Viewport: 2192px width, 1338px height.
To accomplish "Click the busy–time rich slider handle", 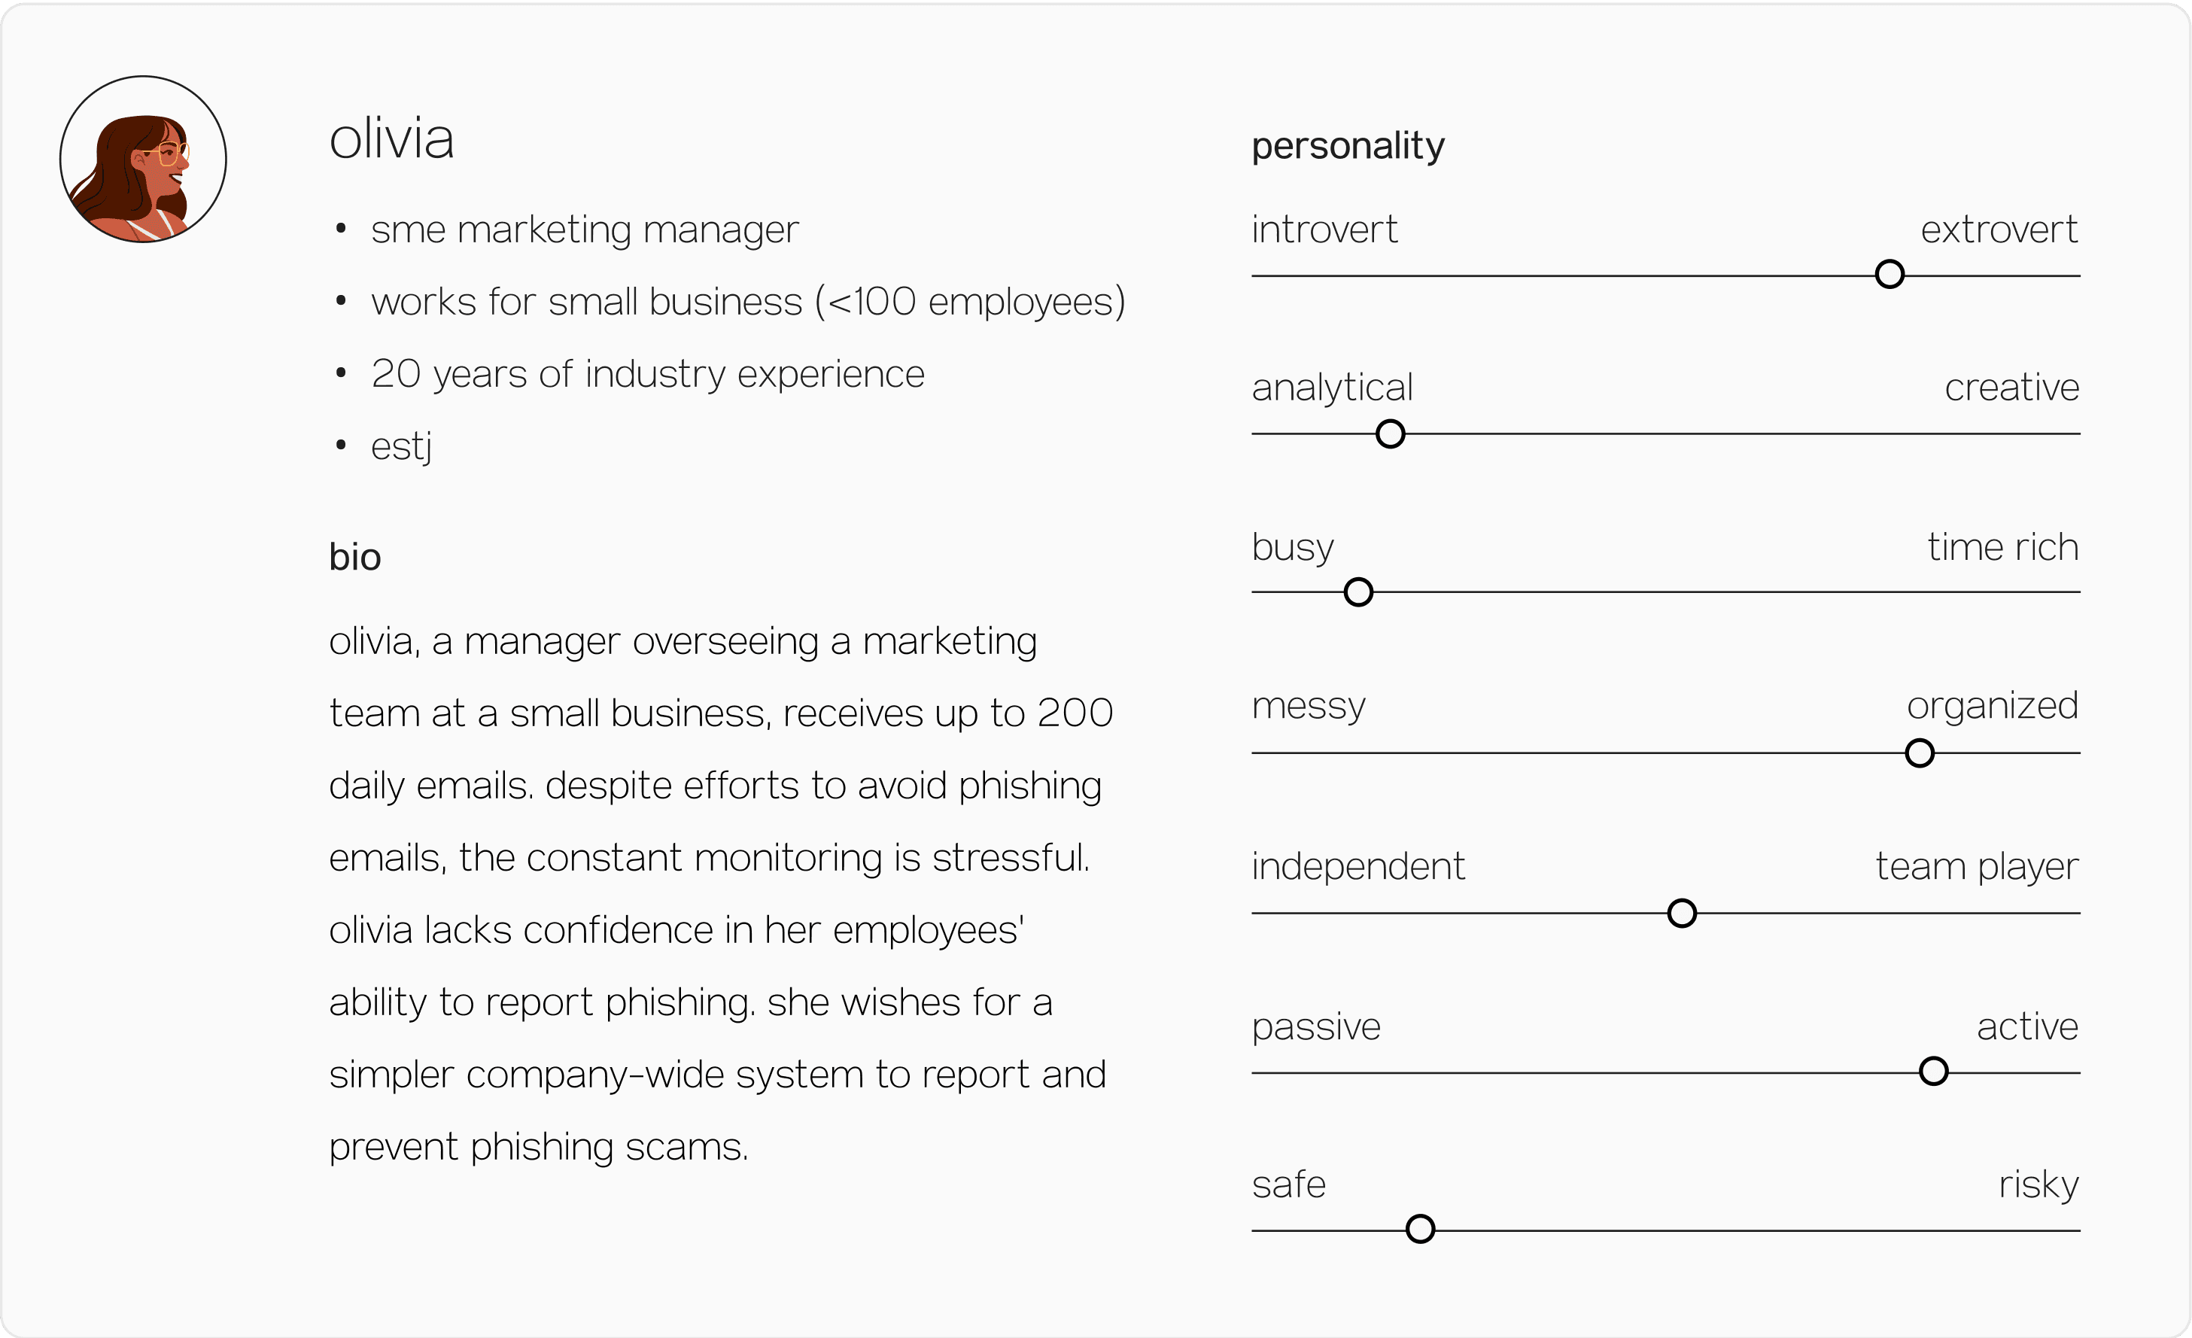I will (x=1358, y=591).
